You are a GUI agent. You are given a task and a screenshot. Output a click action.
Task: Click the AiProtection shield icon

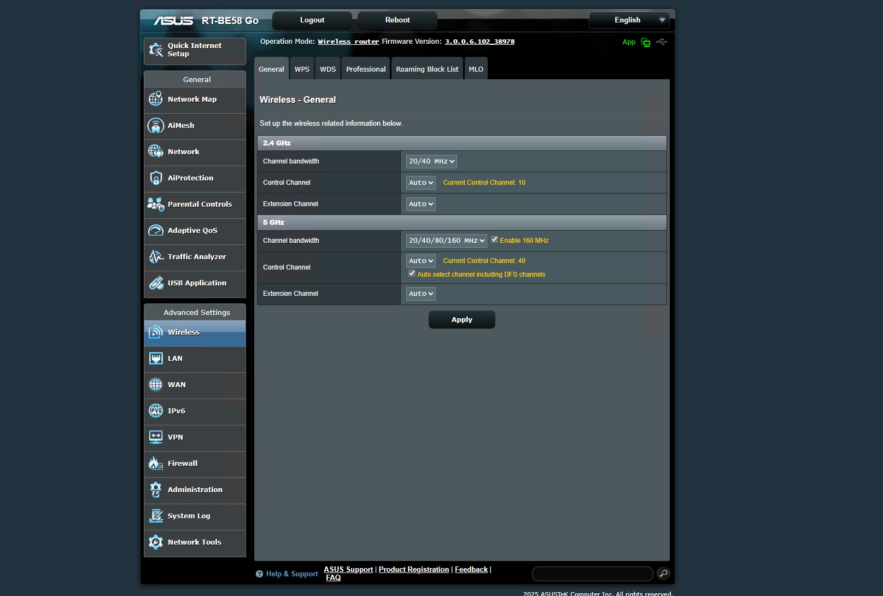point(156,178)
